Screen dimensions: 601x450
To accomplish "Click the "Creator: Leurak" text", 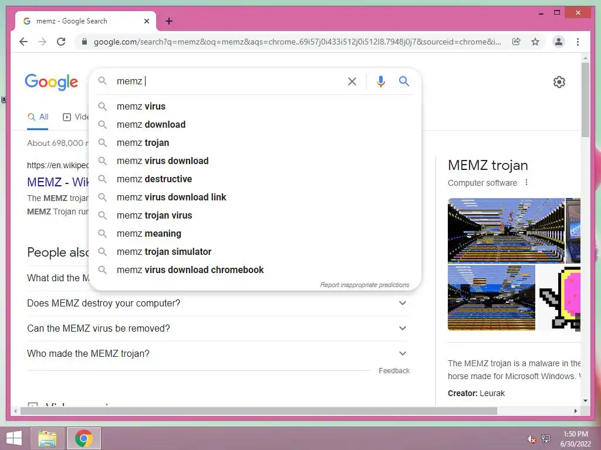I will [476, 393].
